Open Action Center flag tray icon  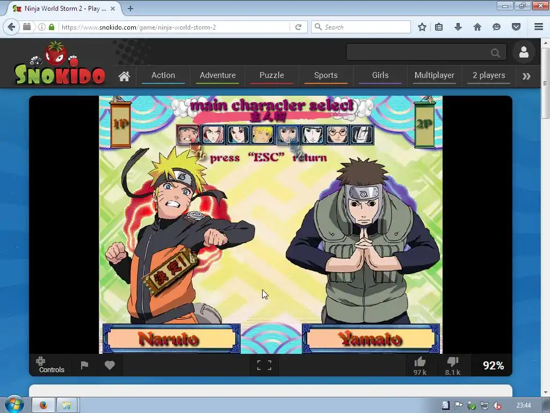tap(459, 405)
